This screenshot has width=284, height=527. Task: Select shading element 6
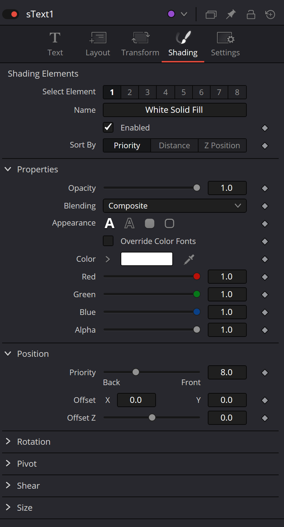201,92
